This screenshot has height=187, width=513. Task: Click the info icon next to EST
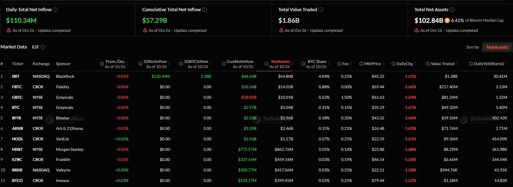(43, 47)
